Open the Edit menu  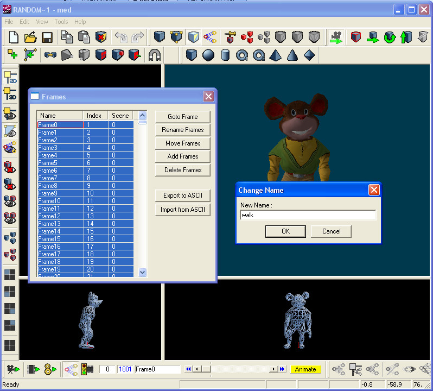pyautogui.click(x=24, y=22)
